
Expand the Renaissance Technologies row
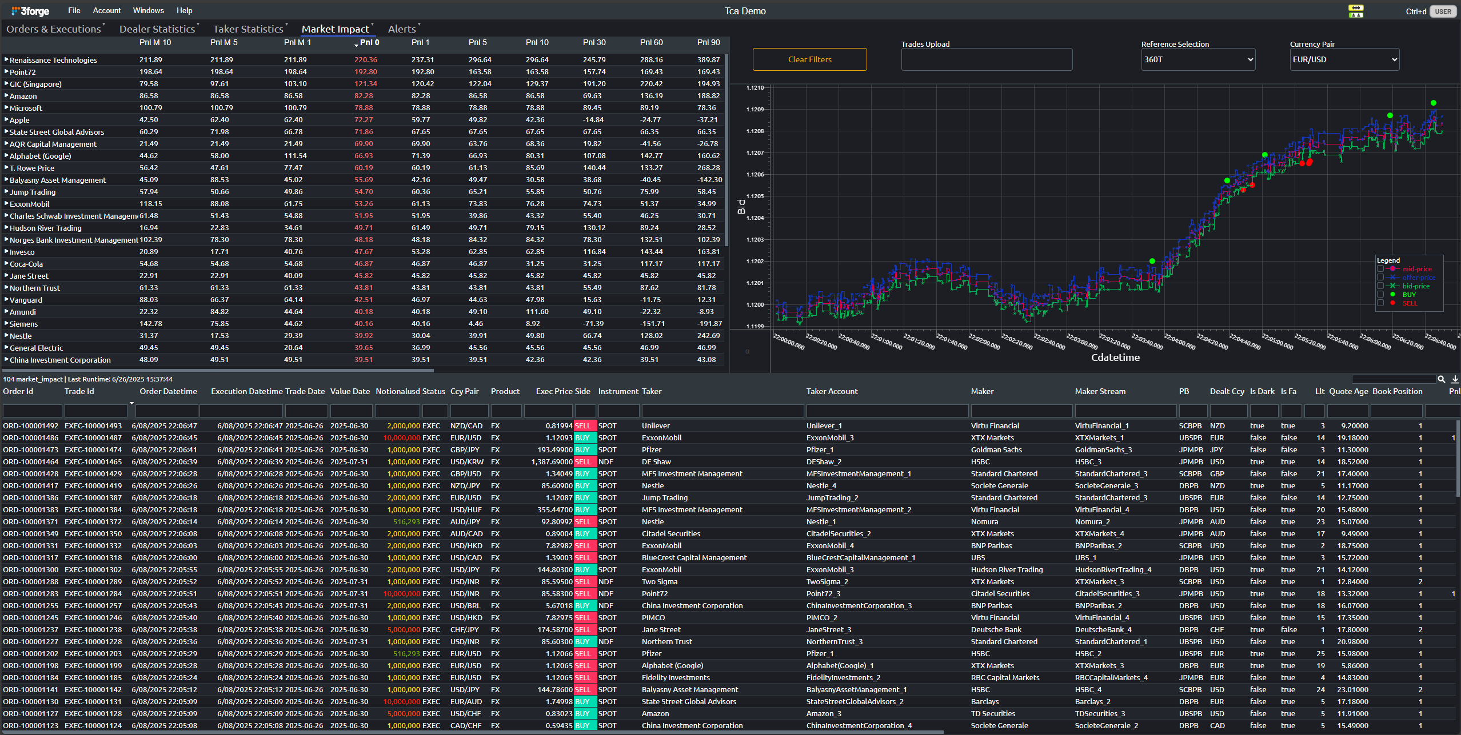pos(6,59)
